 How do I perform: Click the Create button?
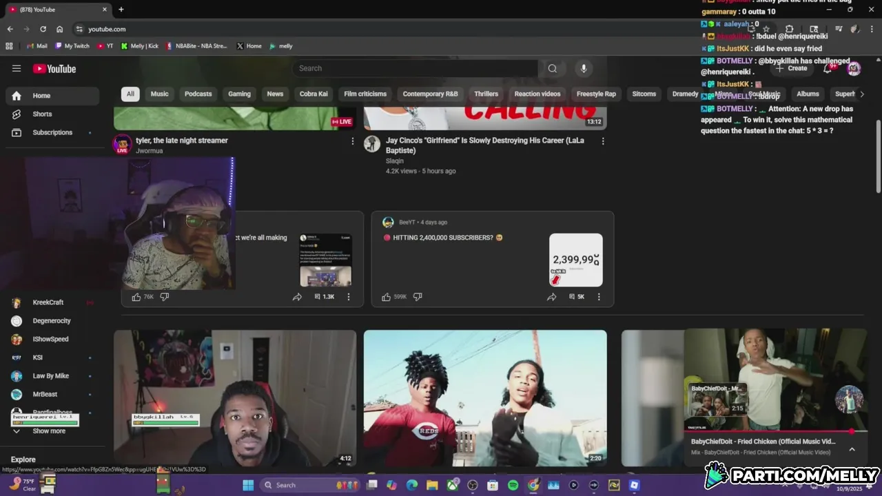[792, 68]
